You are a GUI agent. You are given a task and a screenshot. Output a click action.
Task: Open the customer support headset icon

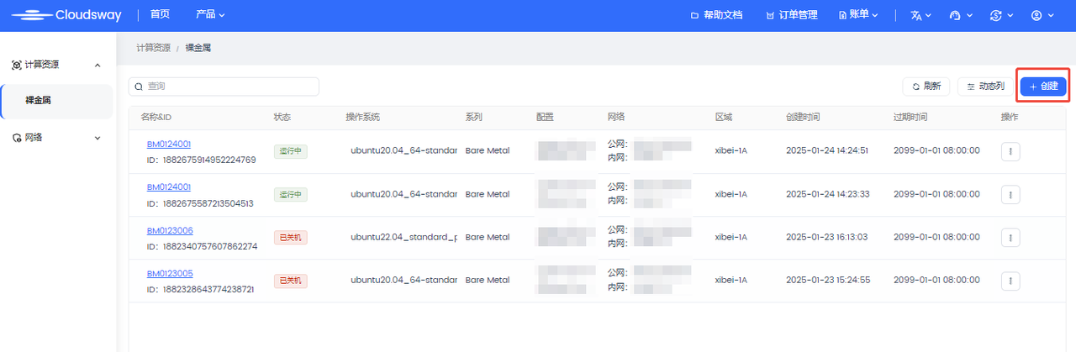point(960,15)
